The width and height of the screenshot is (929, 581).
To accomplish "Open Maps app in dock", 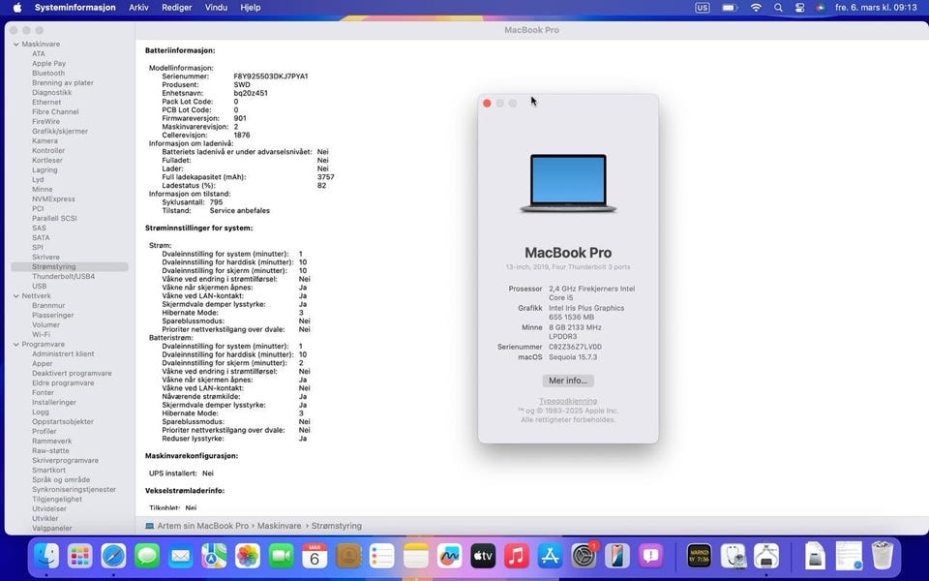I will [x=214, y=556].
